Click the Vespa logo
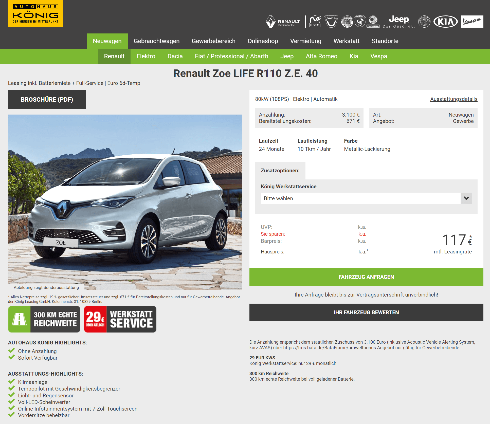 pos(472,22)
